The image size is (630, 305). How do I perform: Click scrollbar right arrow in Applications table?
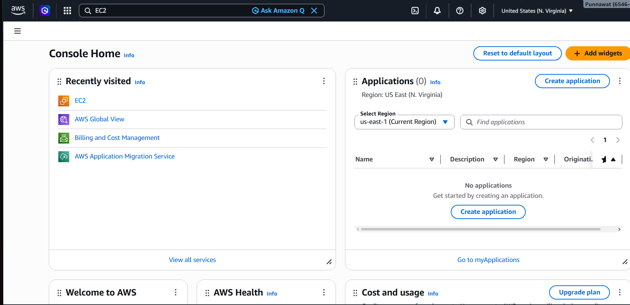619,229
